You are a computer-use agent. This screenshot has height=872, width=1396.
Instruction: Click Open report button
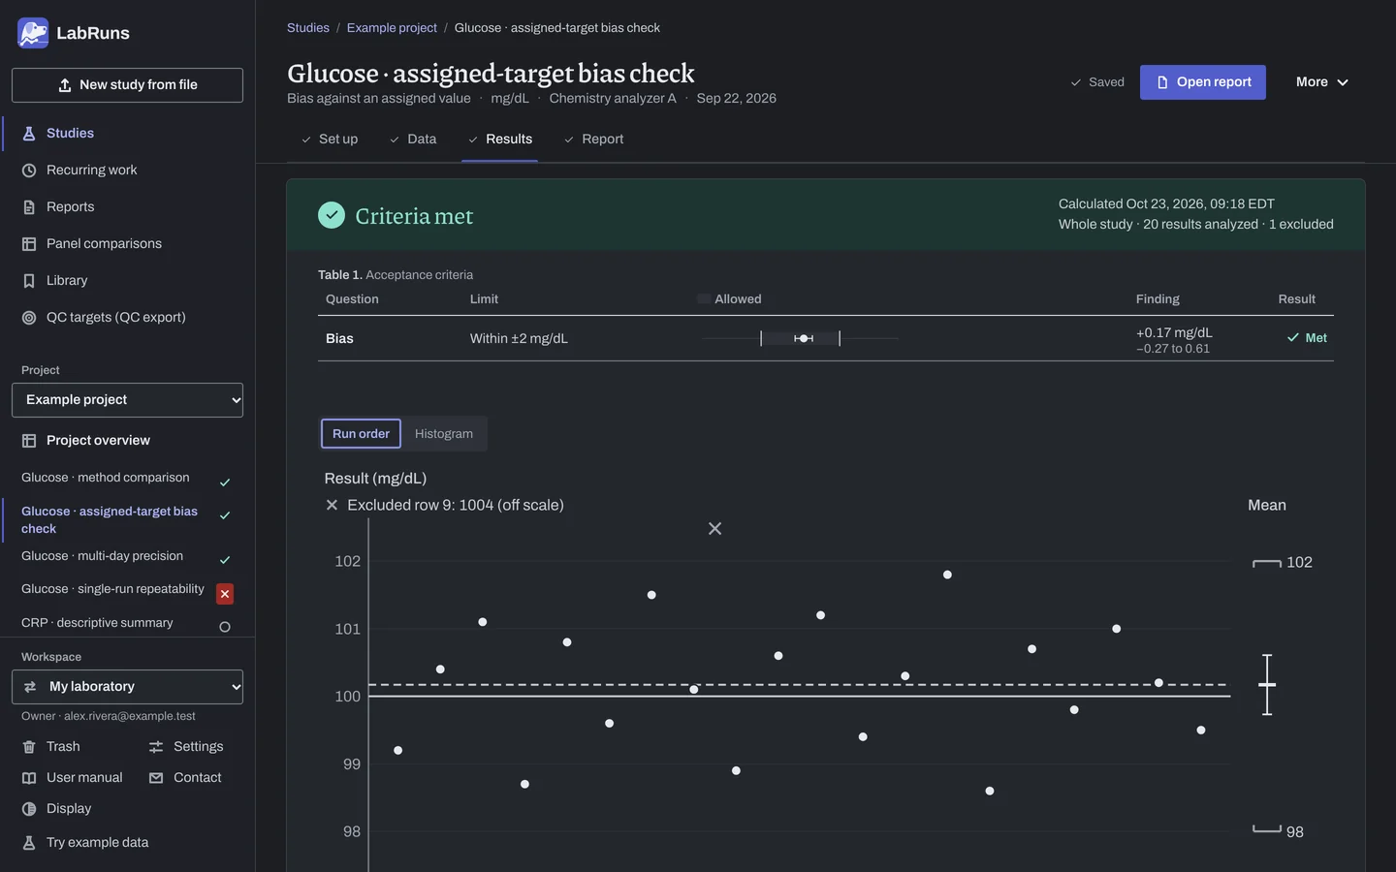(x=1203, y=82)
